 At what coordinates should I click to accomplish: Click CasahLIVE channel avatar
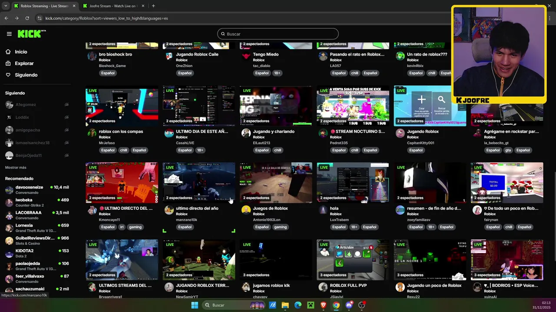point(169,133)
